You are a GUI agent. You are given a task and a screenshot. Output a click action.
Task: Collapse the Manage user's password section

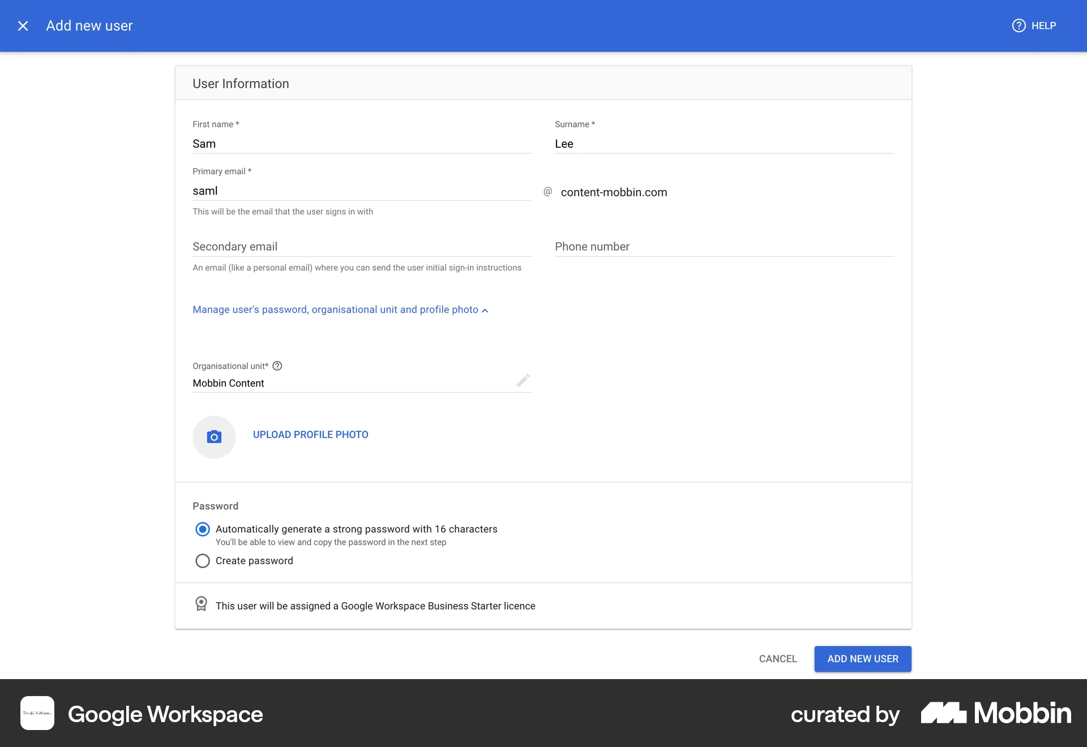click(339, 310)
